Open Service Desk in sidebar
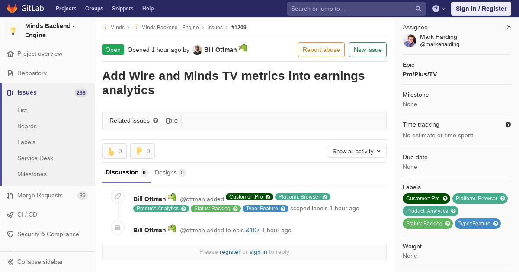 tap(35, 158)
